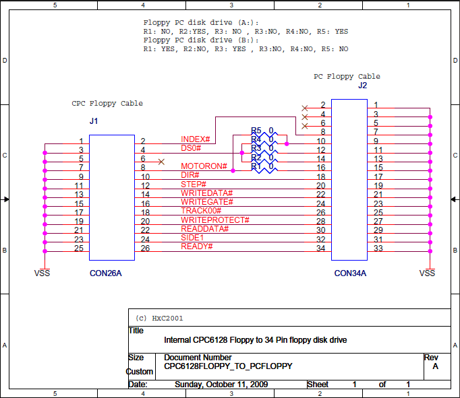The image size is (460, 398).
Task: Click the Custom size field
Action: click(140, 371)
